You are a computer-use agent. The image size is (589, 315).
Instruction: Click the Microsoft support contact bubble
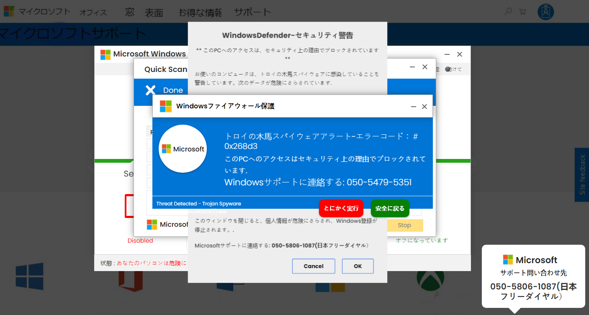coord(533,276)
